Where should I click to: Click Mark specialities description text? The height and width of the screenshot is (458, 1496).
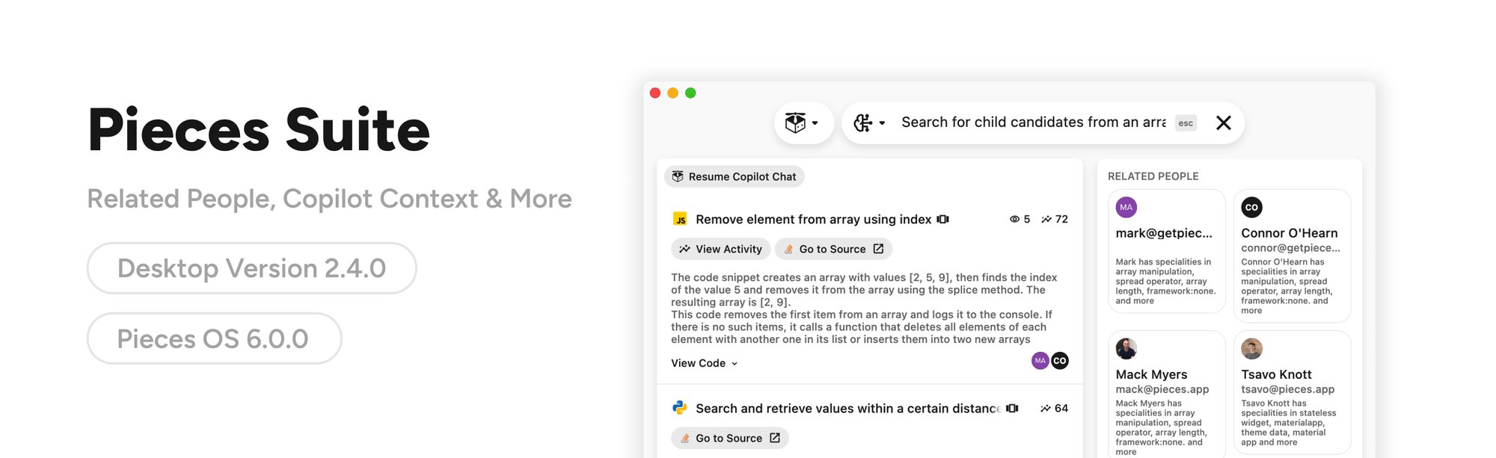point(1165,282)
